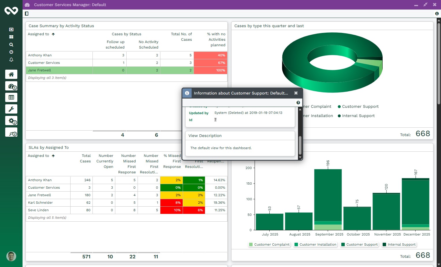Viewport: 441px width, 267px height.
Task: Open the dashboards palette icon in sidebar
Action: pyautogui.click(x=11, y=86)
